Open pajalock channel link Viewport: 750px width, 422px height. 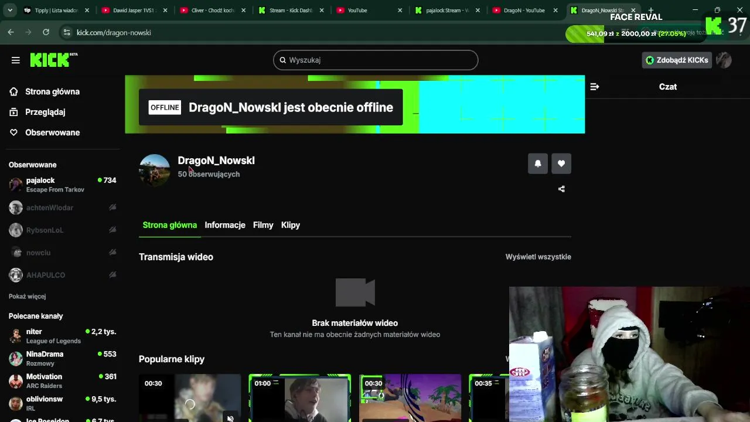pyautogui.click(x=40, y=181)
